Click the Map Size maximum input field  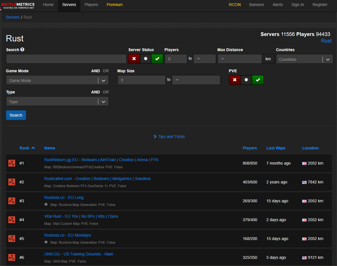coord(196,80)
